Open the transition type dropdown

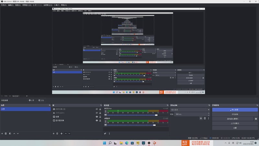pos(190,110)
